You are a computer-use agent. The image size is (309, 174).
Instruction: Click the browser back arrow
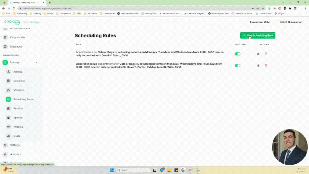point(3,9)
